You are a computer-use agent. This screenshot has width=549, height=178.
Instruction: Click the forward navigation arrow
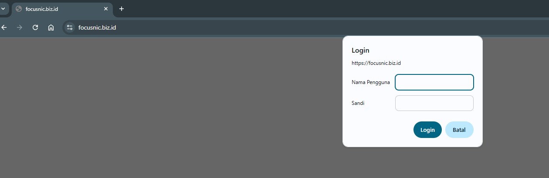click(19, 27)
